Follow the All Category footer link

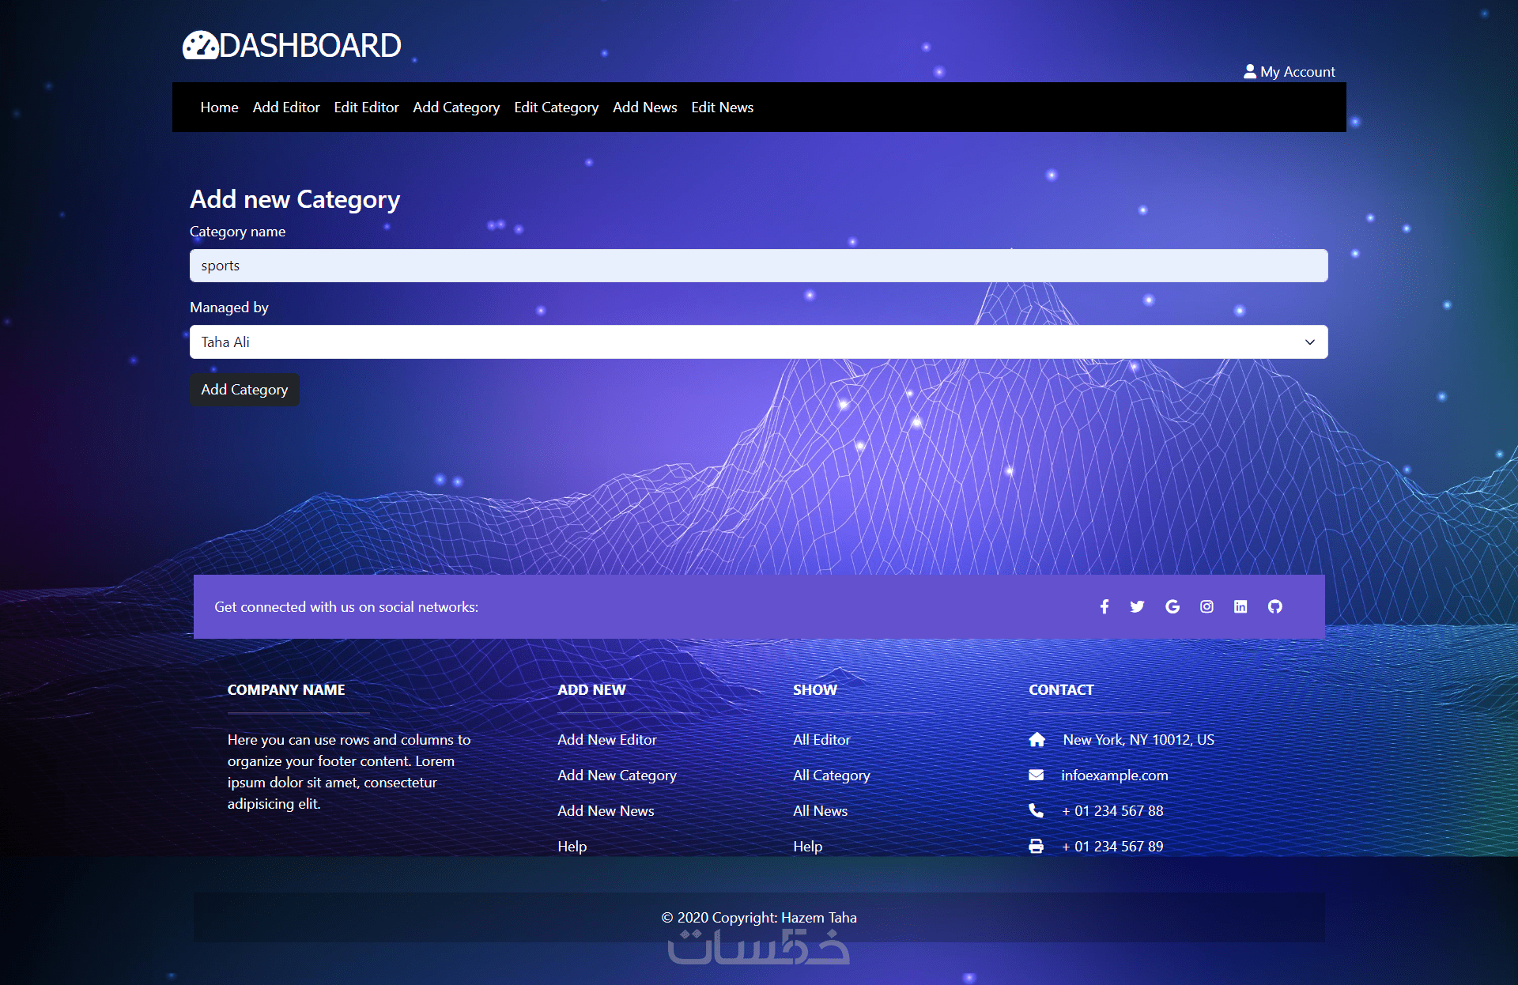[831, 775]
